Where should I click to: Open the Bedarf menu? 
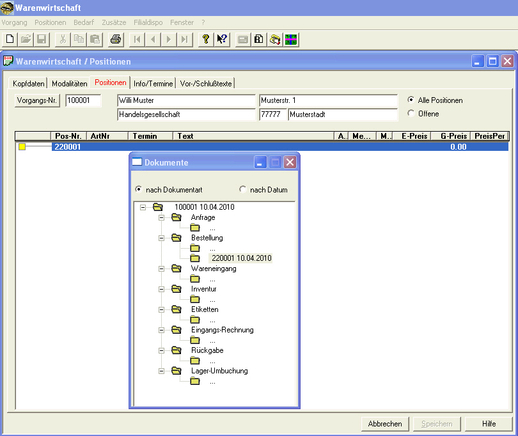click(84, 22)
